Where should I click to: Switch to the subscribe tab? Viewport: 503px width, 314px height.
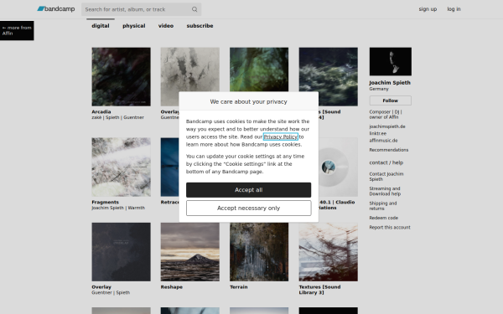200,26
